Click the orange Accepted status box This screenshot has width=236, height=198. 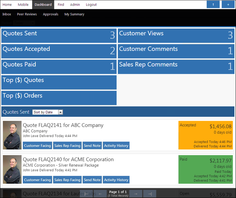[x=206, y=135]
